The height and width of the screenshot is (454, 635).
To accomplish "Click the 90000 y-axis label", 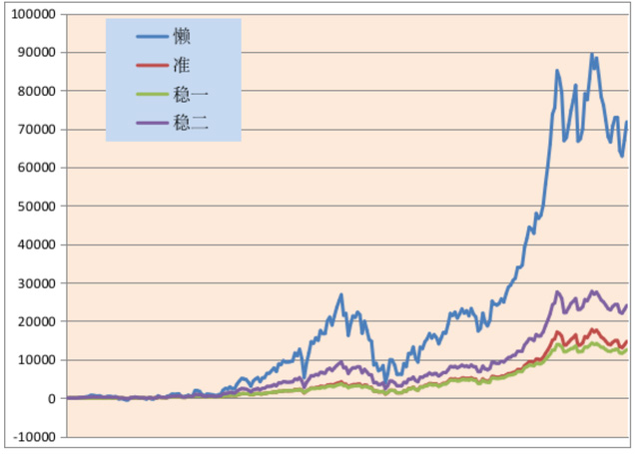I will click(x=34, y=53).
